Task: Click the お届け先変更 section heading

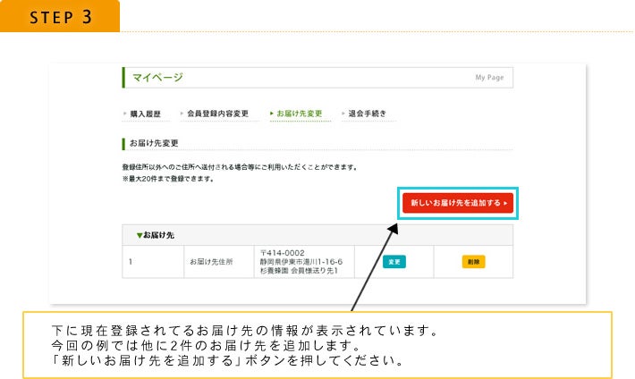Action: tap(154, 143)
